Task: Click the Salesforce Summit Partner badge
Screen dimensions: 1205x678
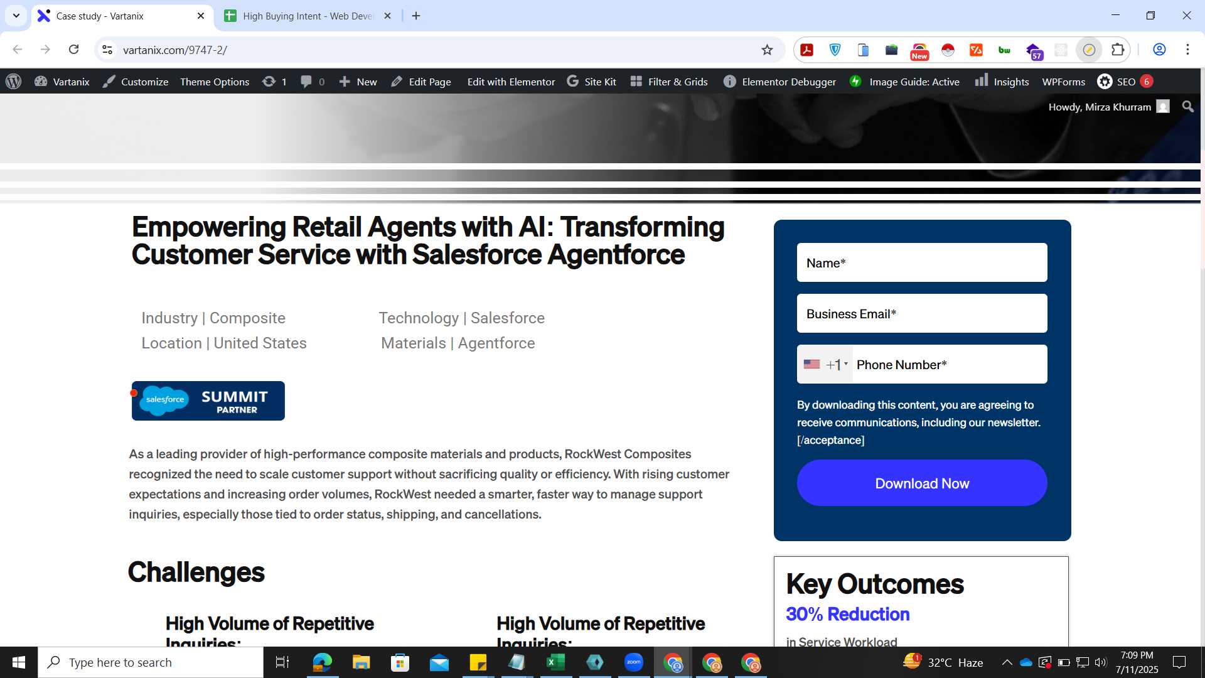Action: (208, 401)
